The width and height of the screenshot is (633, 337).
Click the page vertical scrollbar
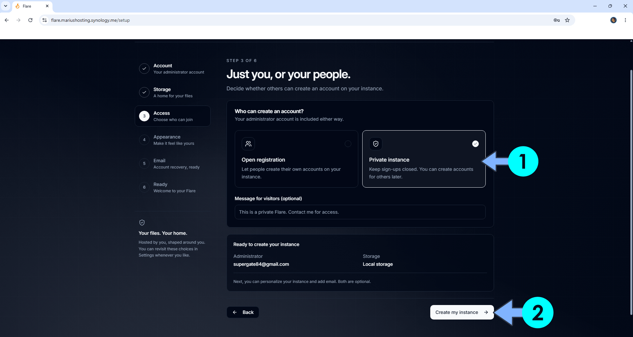coord(631,193)
